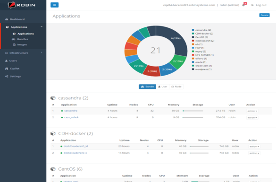Open the cass_ashok application link
Image resolution: width=276 pixels, height=182 pixels.
point(71,117)
